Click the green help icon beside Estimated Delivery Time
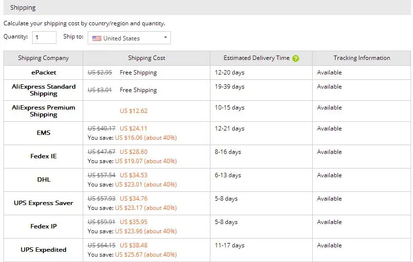413x262 pixels. (296, 58)
